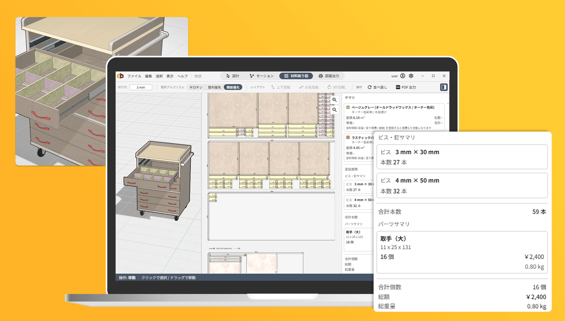Click the PDF 出力 button
The image size is (565, 321).
click(x=406, y=87)
